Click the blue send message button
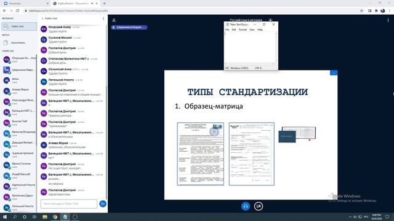 tap(103, 204)
